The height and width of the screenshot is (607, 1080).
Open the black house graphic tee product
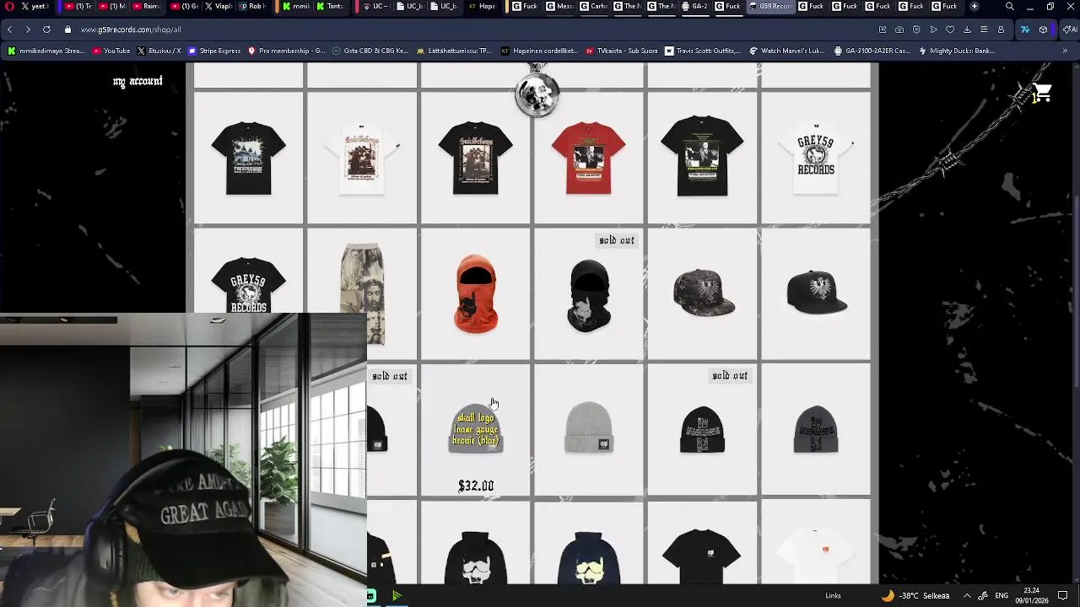pyautogui.click(x=248, y=158)
